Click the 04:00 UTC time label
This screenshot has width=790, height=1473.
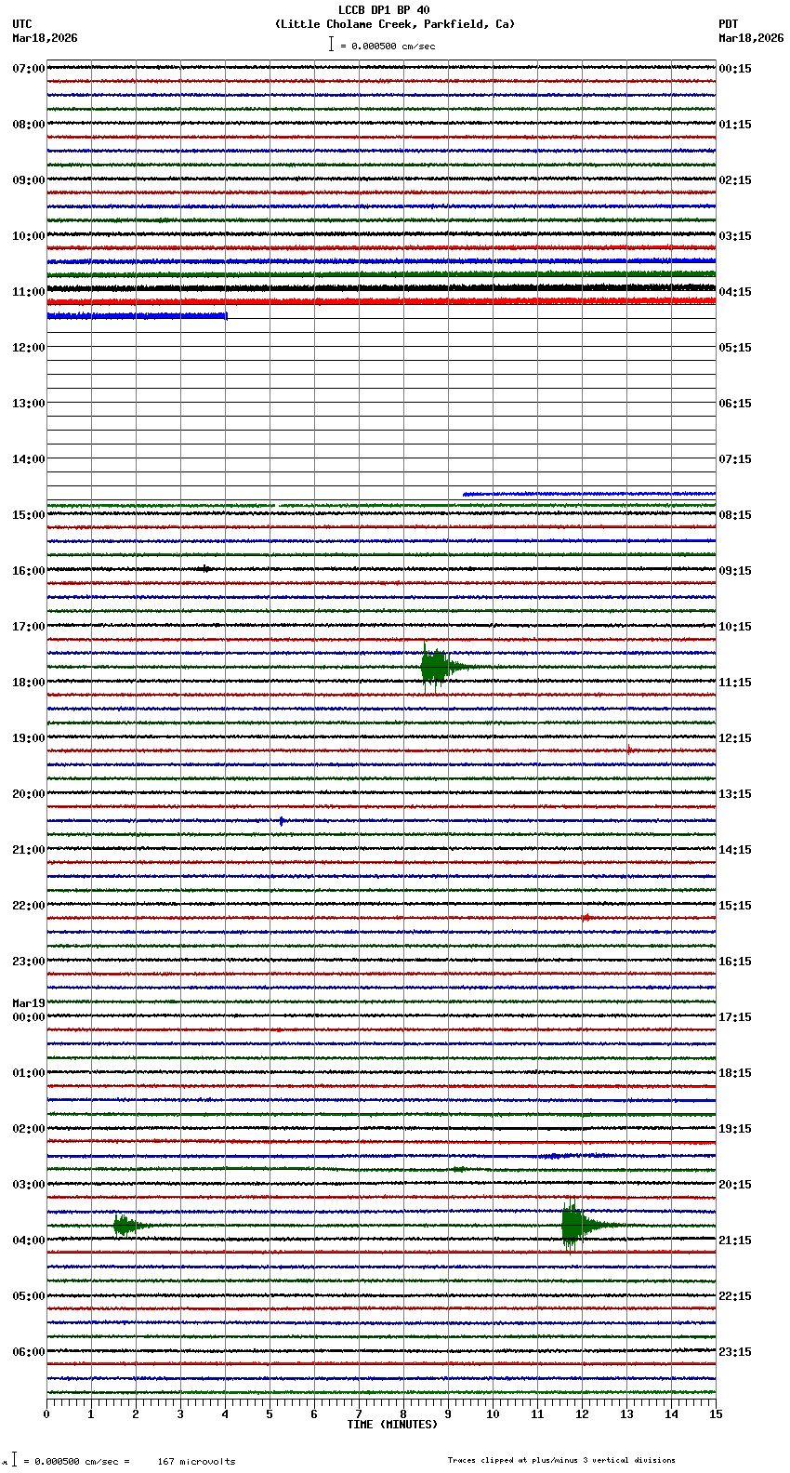29,1241
